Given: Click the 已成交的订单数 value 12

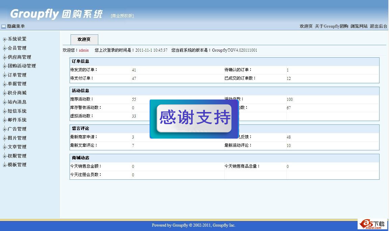Looking at the screenshot, I should click(289, 79).
